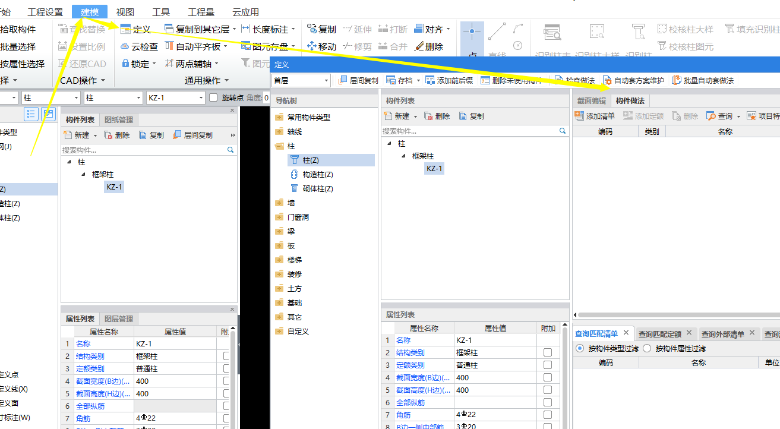Open the 首层 floor dropdown
Screen dimensions: 780x429
pos(301,80)
